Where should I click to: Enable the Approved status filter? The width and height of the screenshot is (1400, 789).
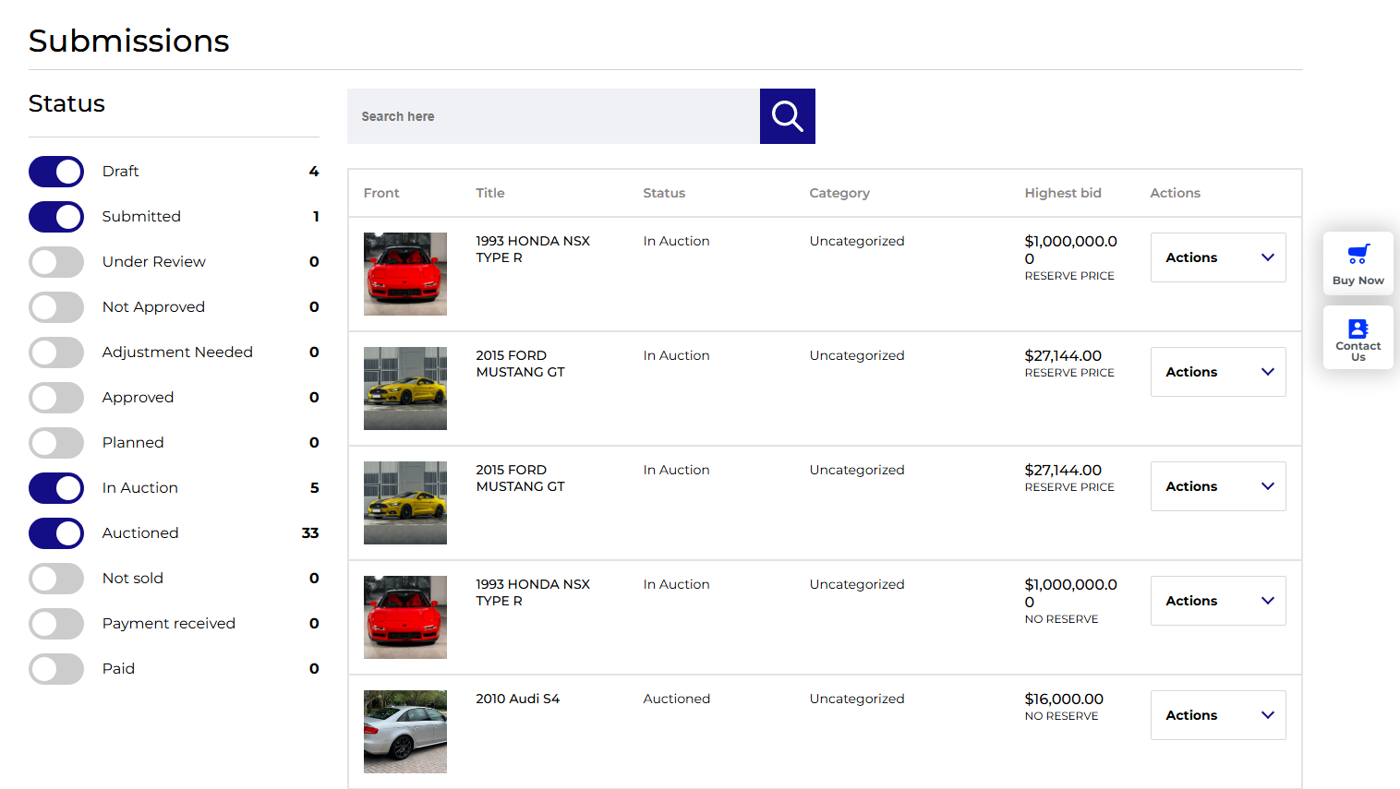[56, 398]
